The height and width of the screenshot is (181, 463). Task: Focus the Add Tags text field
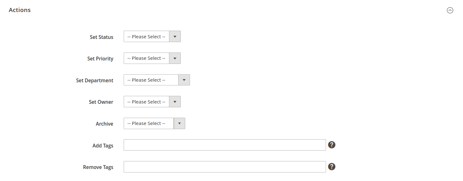coord(225,145)
